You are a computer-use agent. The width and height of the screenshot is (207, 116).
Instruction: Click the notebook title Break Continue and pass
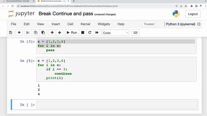tap(66, 14)
